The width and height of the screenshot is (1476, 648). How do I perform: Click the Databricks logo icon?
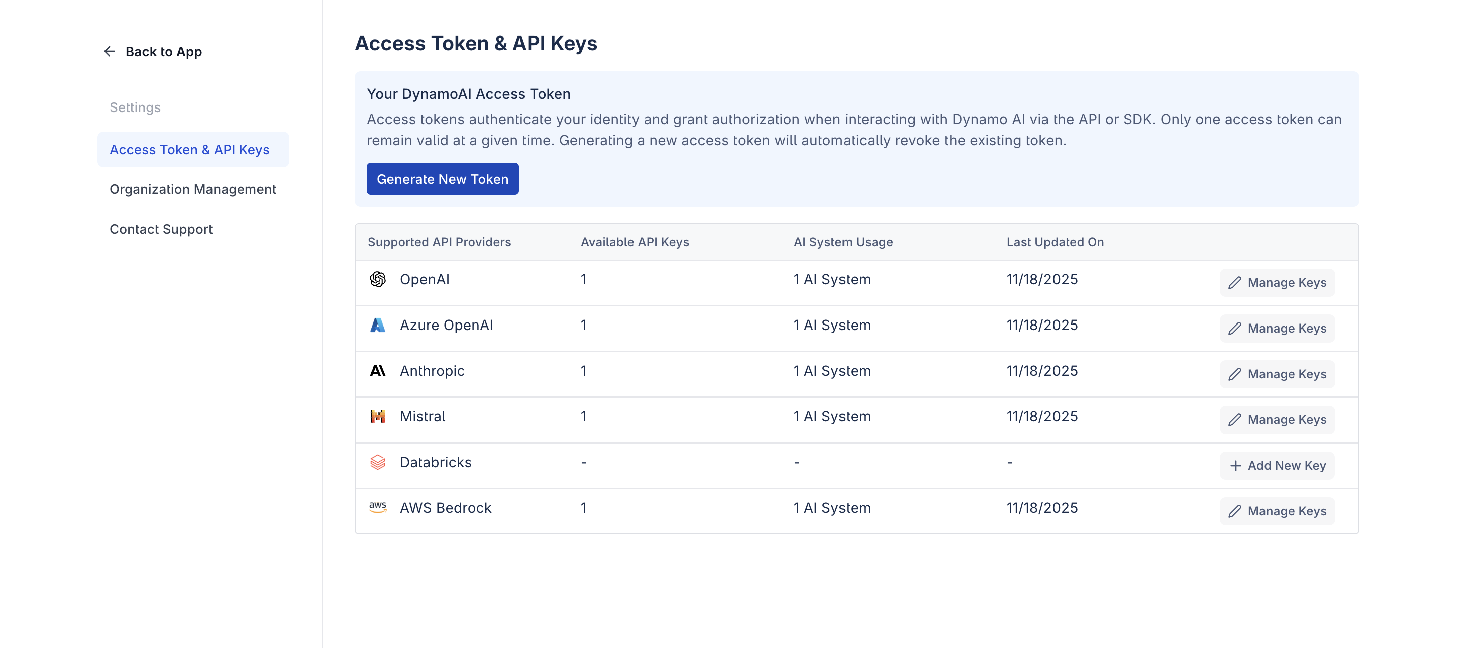(x=378, y=462)
